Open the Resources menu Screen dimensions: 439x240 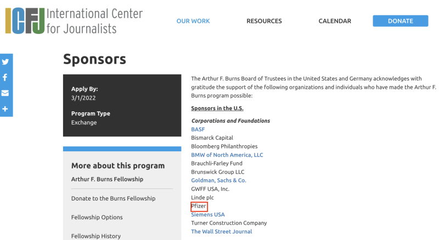coord(264,21)
